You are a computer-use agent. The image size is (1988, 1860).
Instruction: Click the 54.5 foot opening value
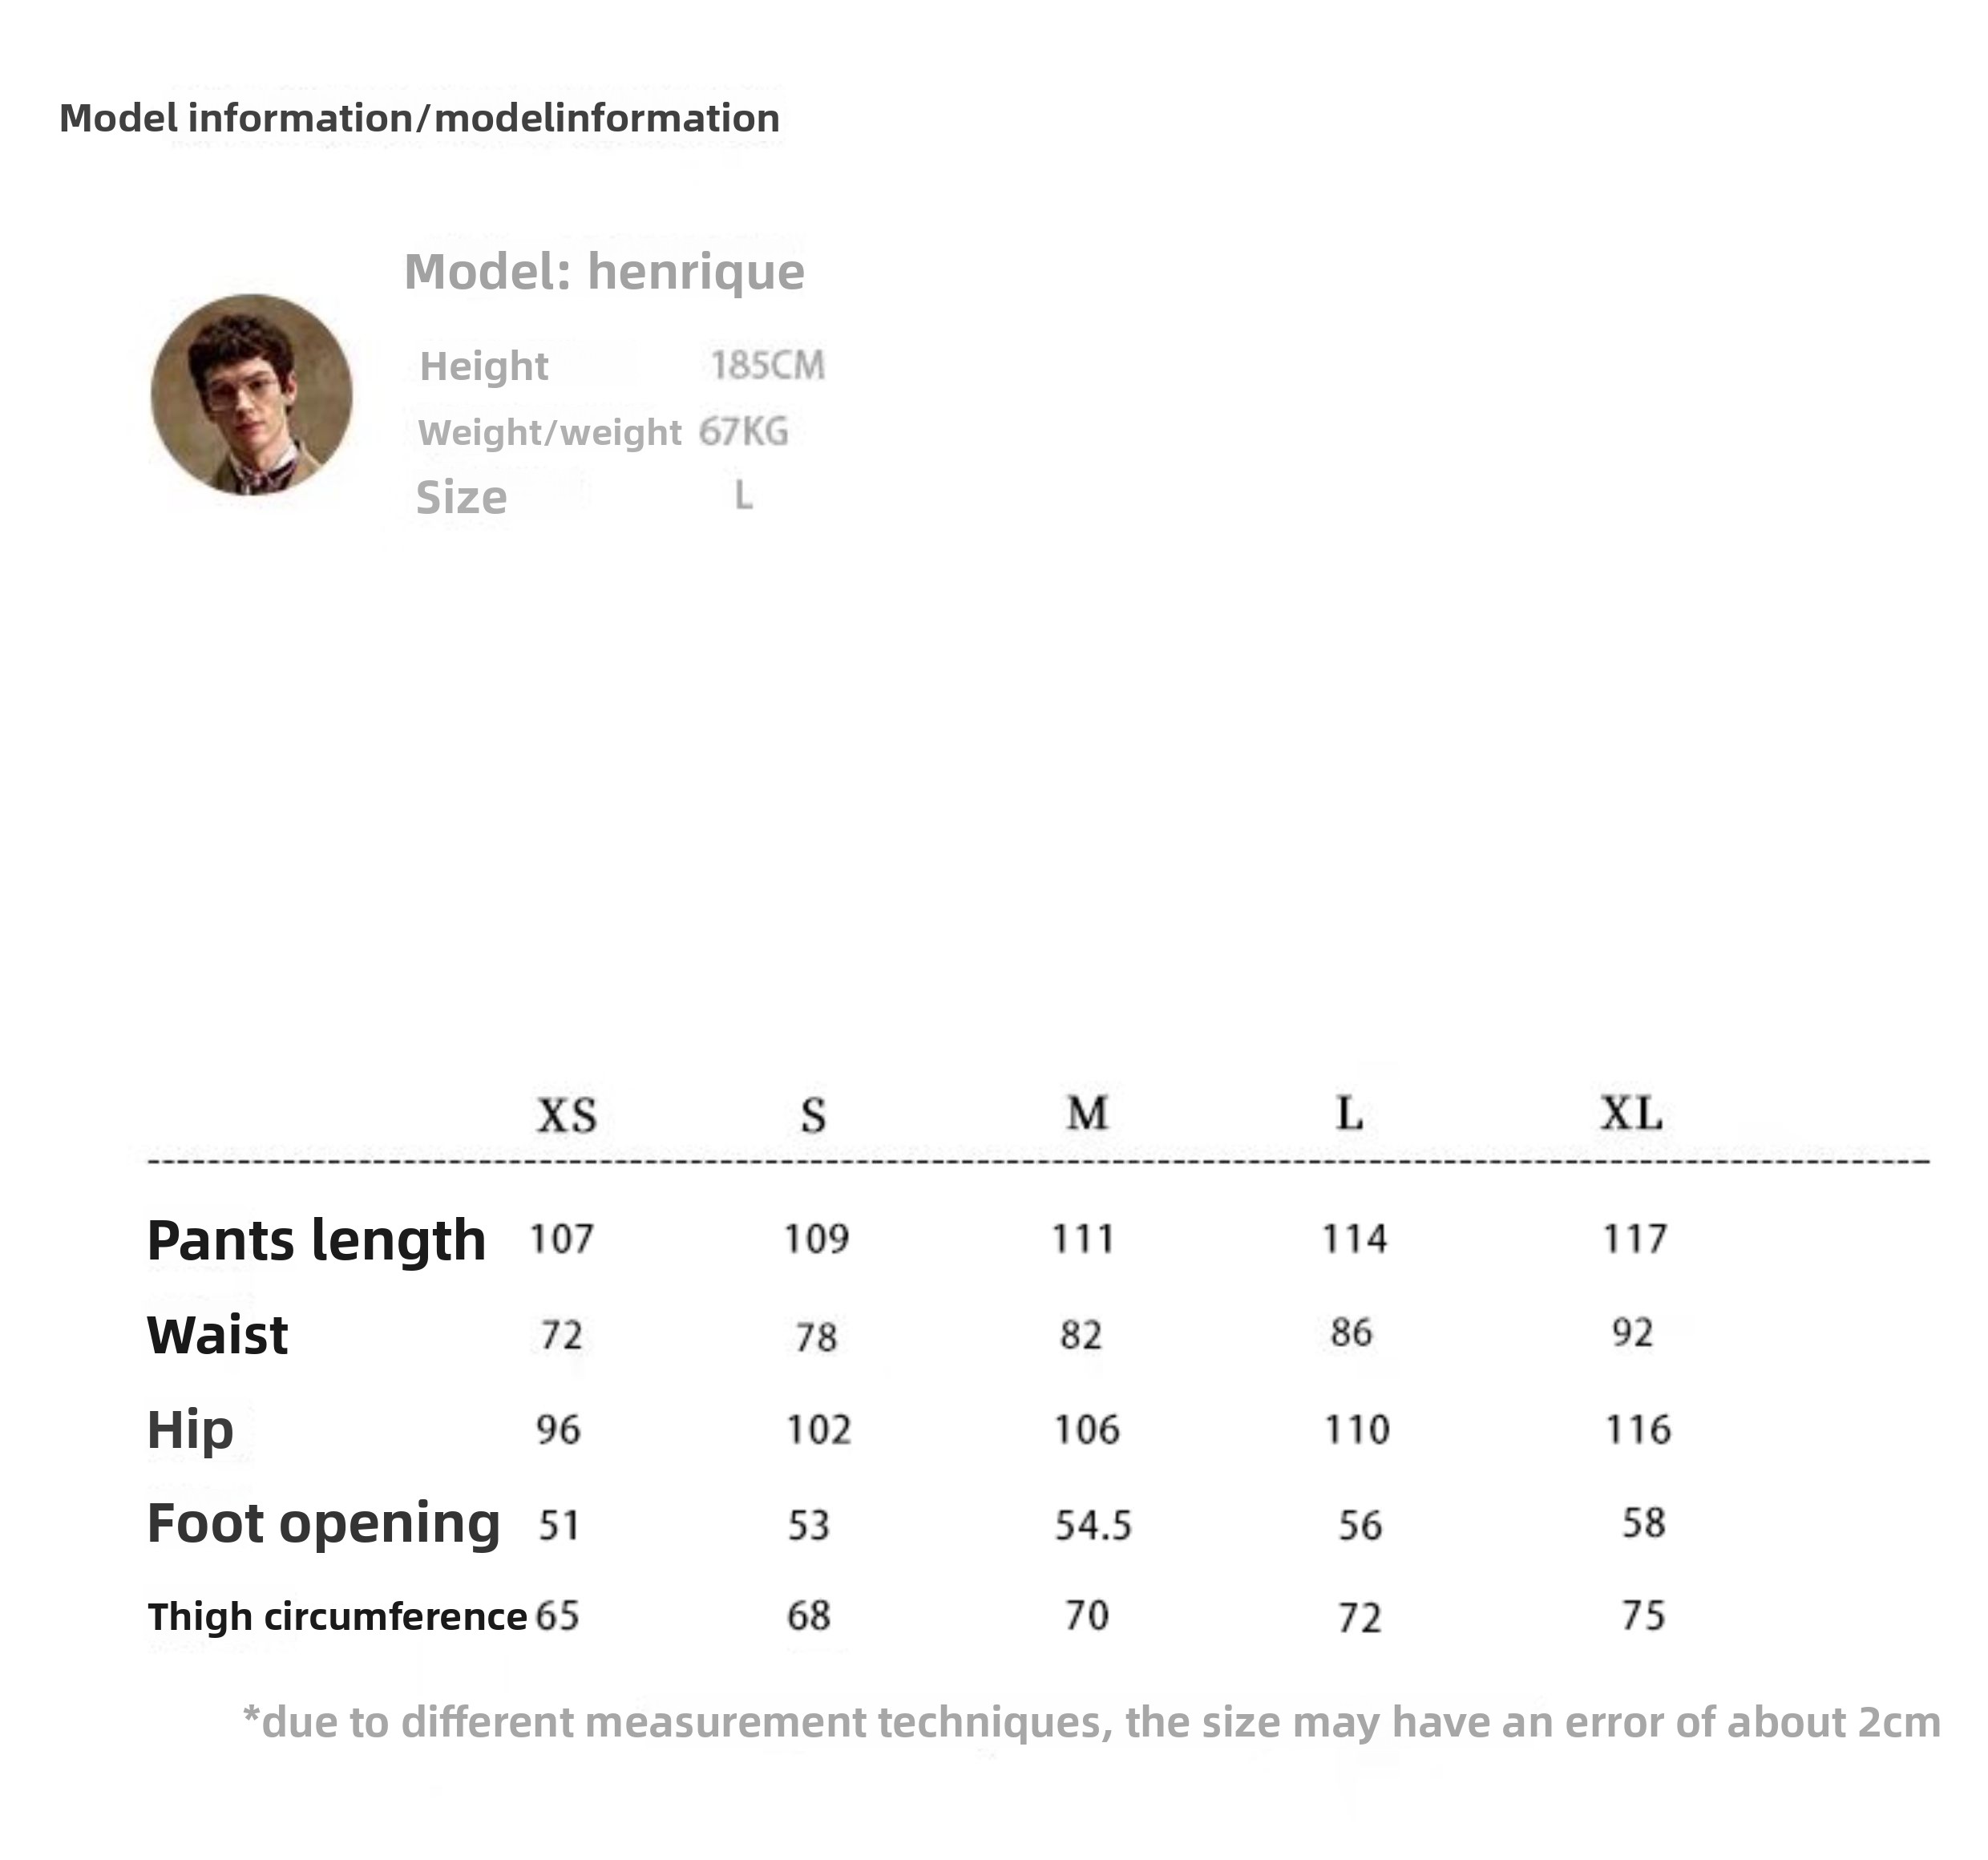click(1093, 1525)
